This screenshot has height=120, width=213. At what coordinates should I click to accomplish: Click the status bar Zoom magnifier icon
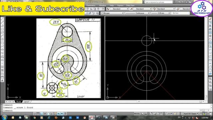click(154, 114)
